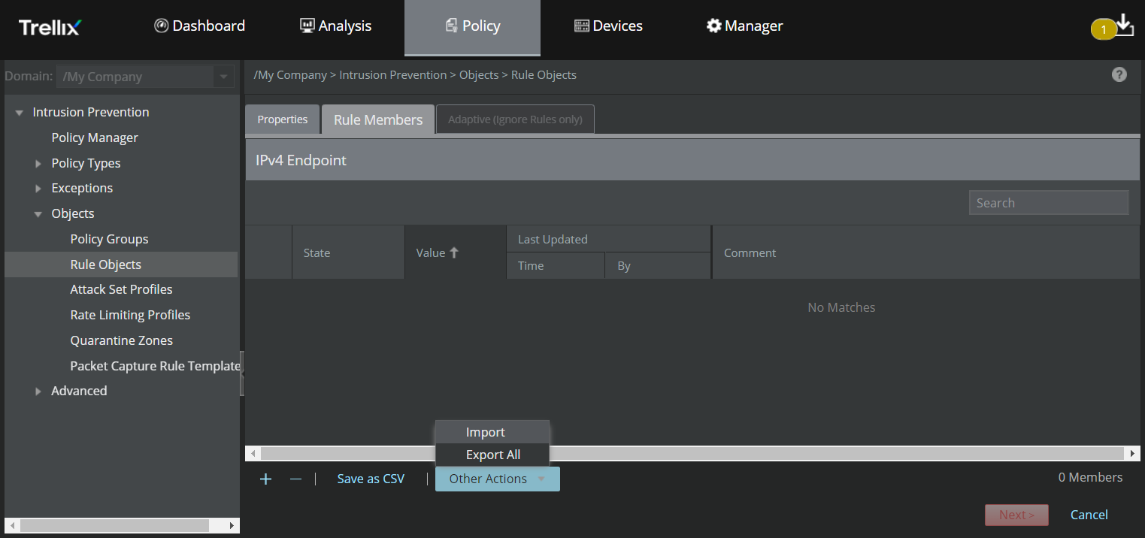Open Quarantine Zones
Screen dimensions: 1145x538
121,340
